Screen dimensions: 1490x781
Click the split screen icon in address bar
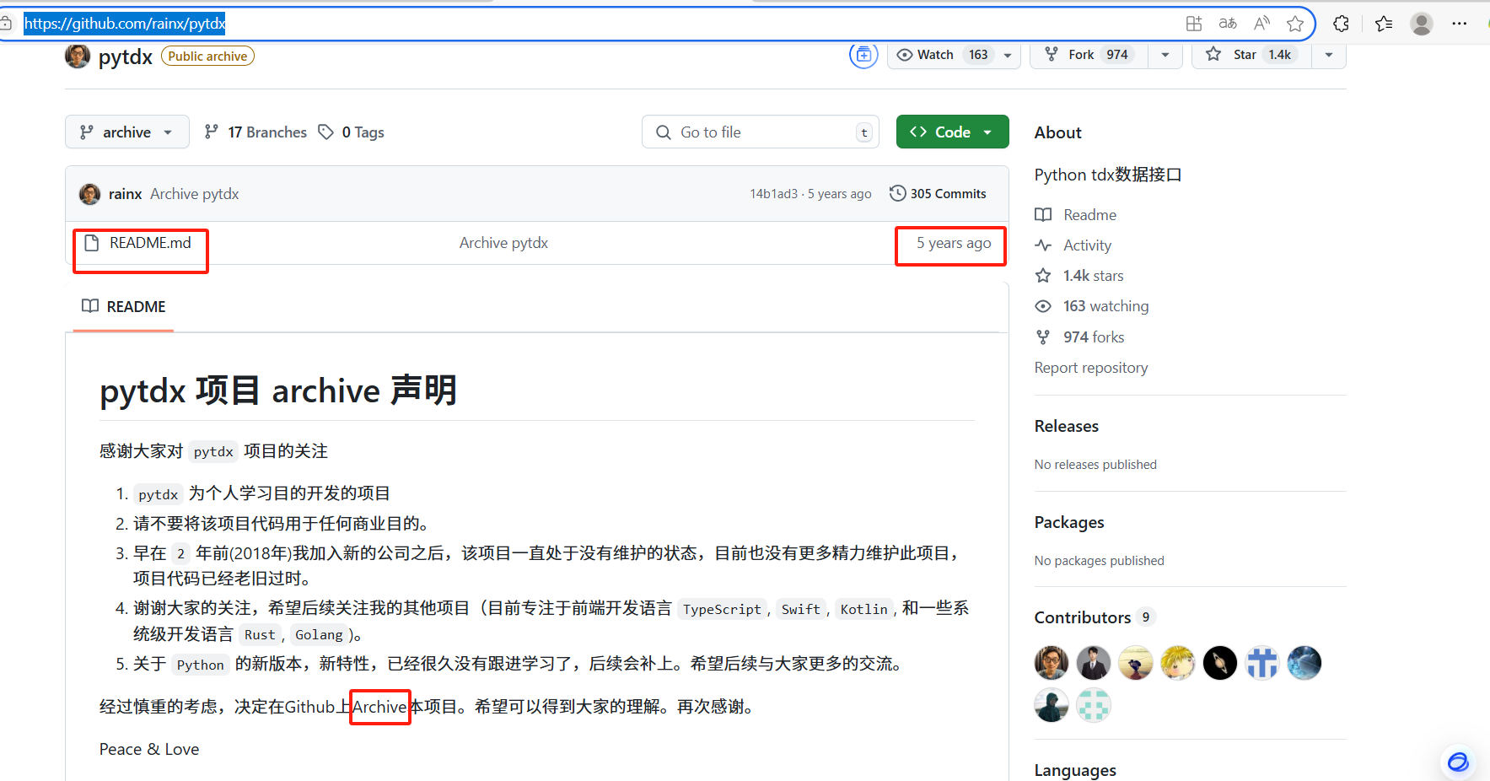(1194, 24)
